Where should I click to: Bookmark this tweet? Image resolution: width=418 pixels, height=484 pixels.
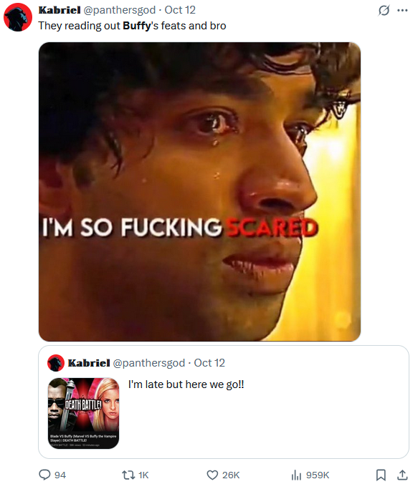381,475
